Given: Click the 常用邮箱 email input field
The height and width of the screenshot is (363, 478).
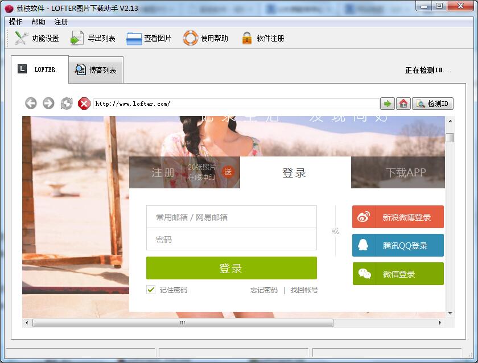Looking at the screenshot, I should 231,217.
